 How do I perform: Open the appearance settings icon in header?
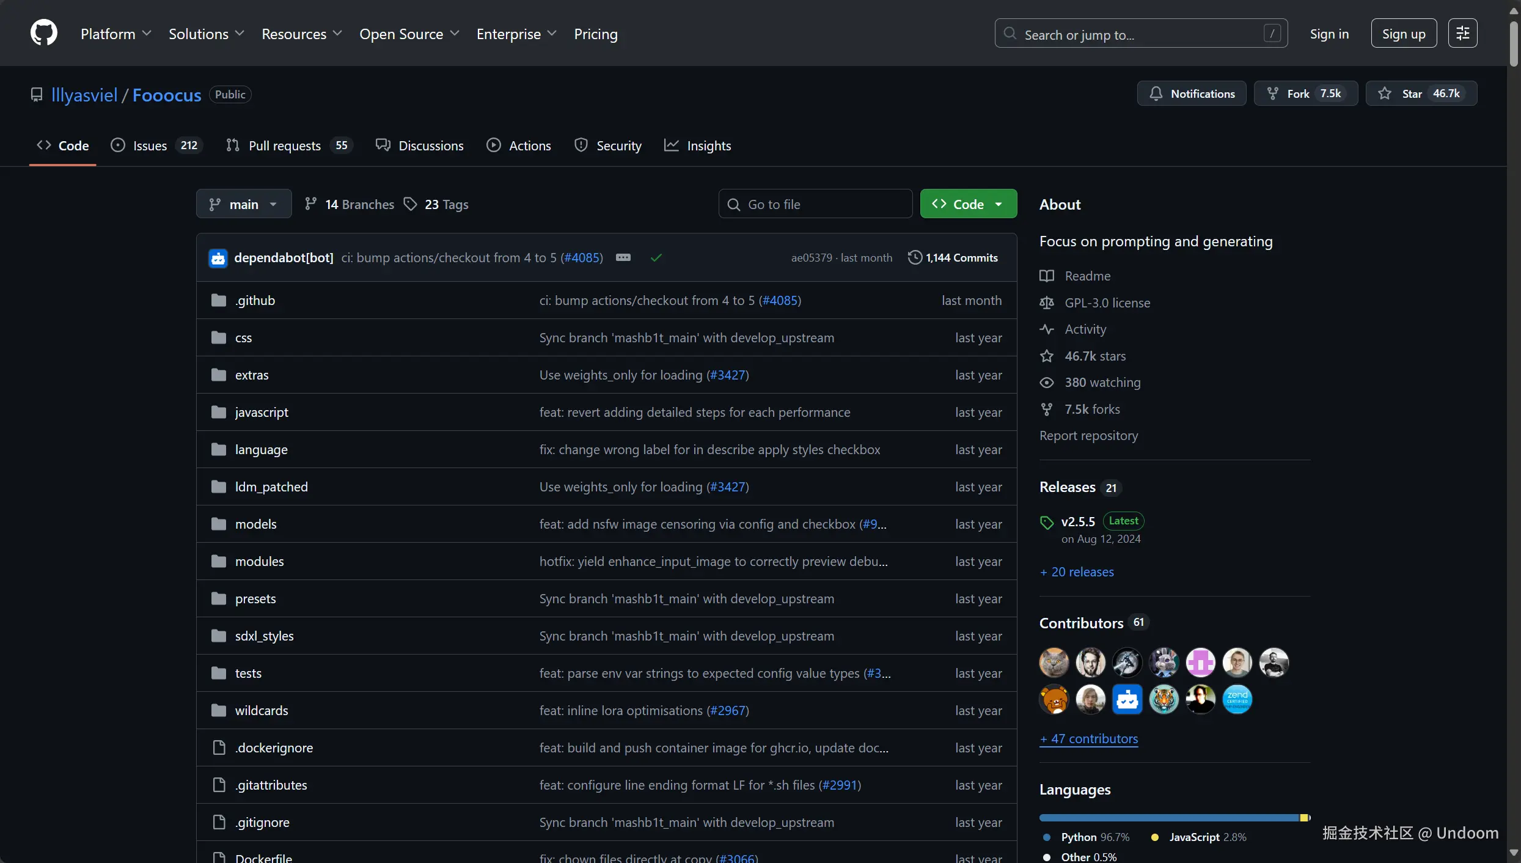click(x=1462, y=33)
